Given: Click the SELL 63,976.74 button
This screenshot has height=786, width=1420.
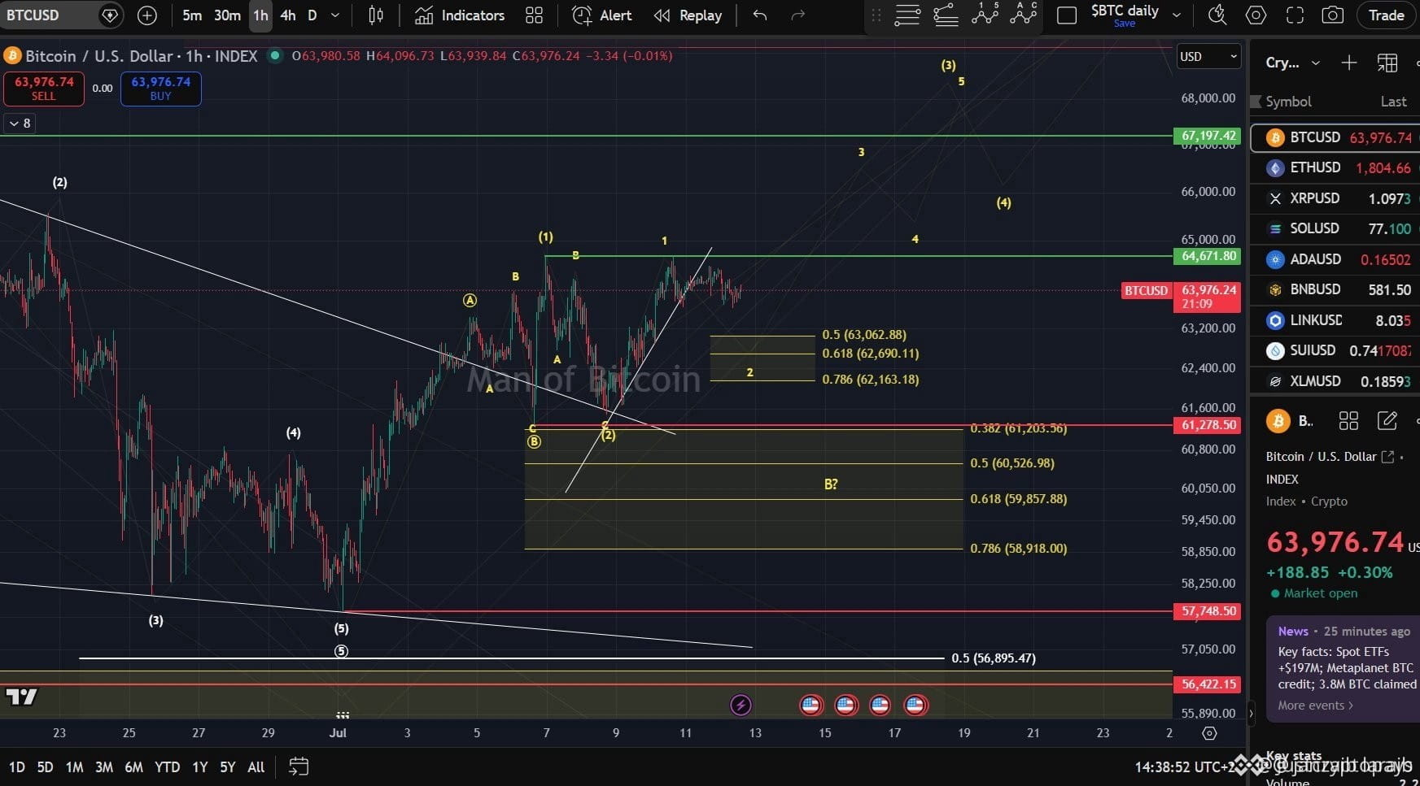Looking at the screenshot, I should coord(44,89).
